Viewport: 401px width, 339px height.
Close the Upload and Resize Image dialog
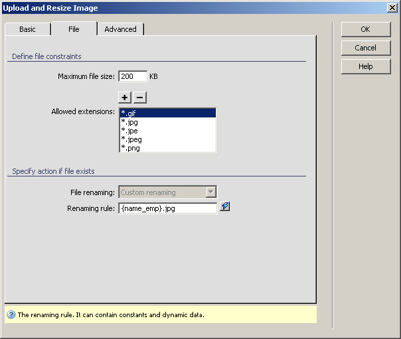(392, 8)
